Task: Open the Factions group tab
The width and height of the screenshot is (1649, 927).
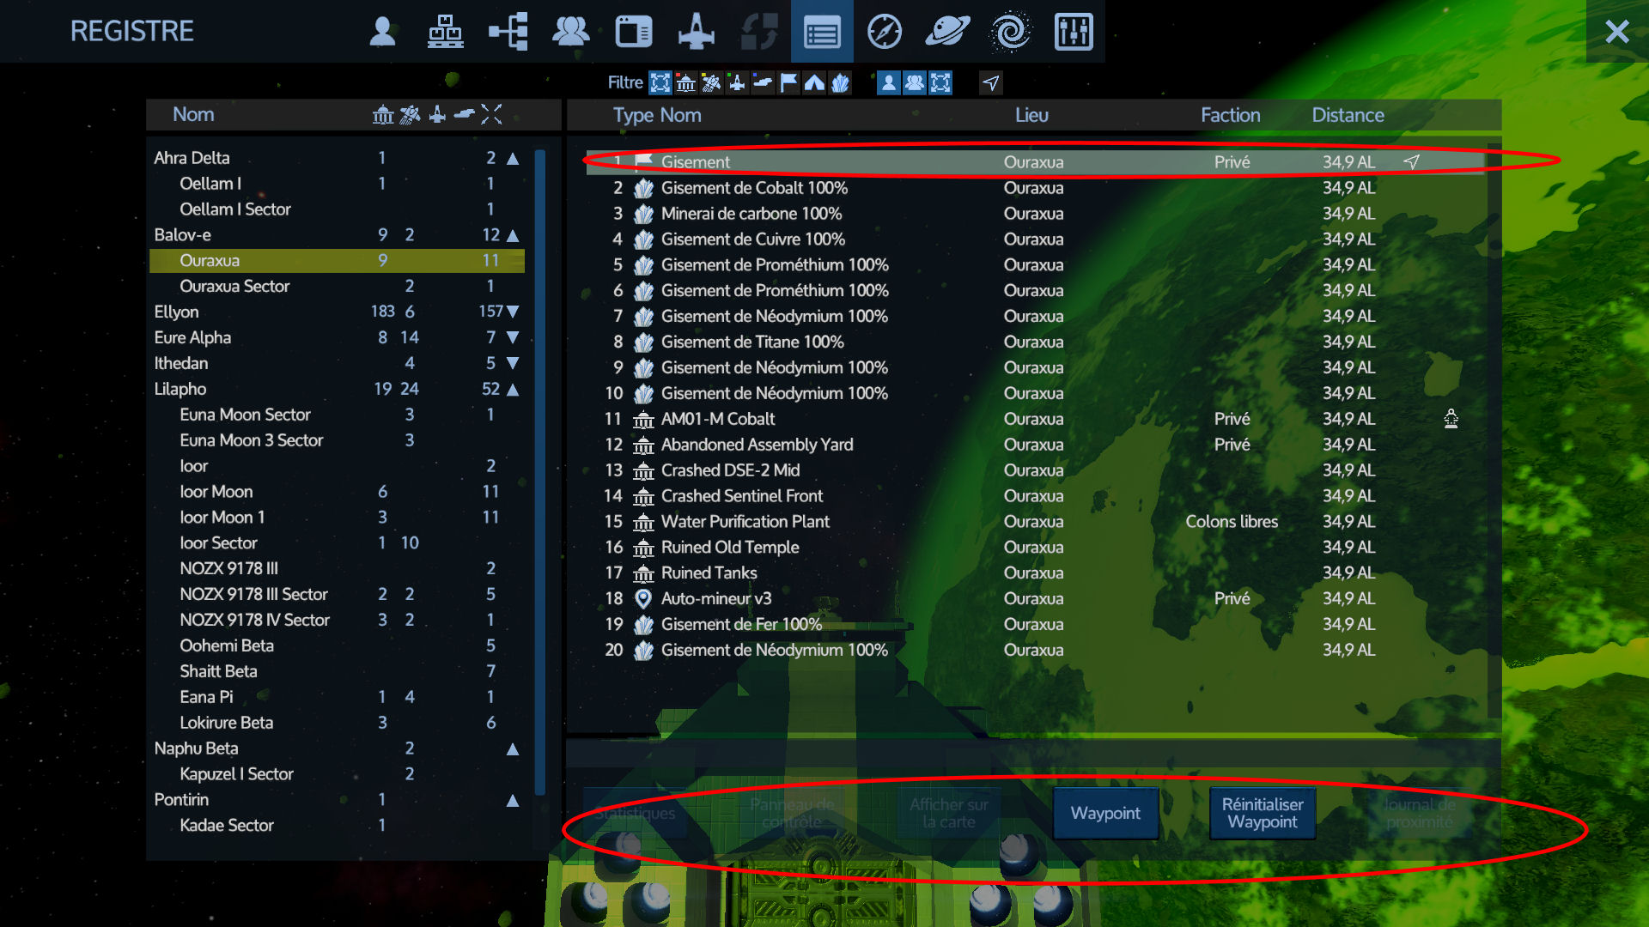Action: pos(570,32)
